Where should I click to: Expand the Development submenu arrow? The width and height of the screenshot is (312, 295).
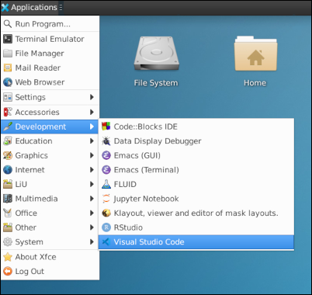92,127
